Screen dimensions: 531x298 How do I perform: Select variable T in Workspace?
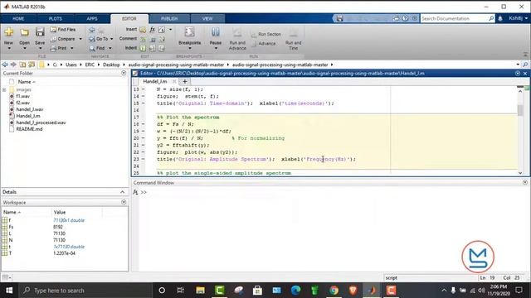click(x=10, y=253)
